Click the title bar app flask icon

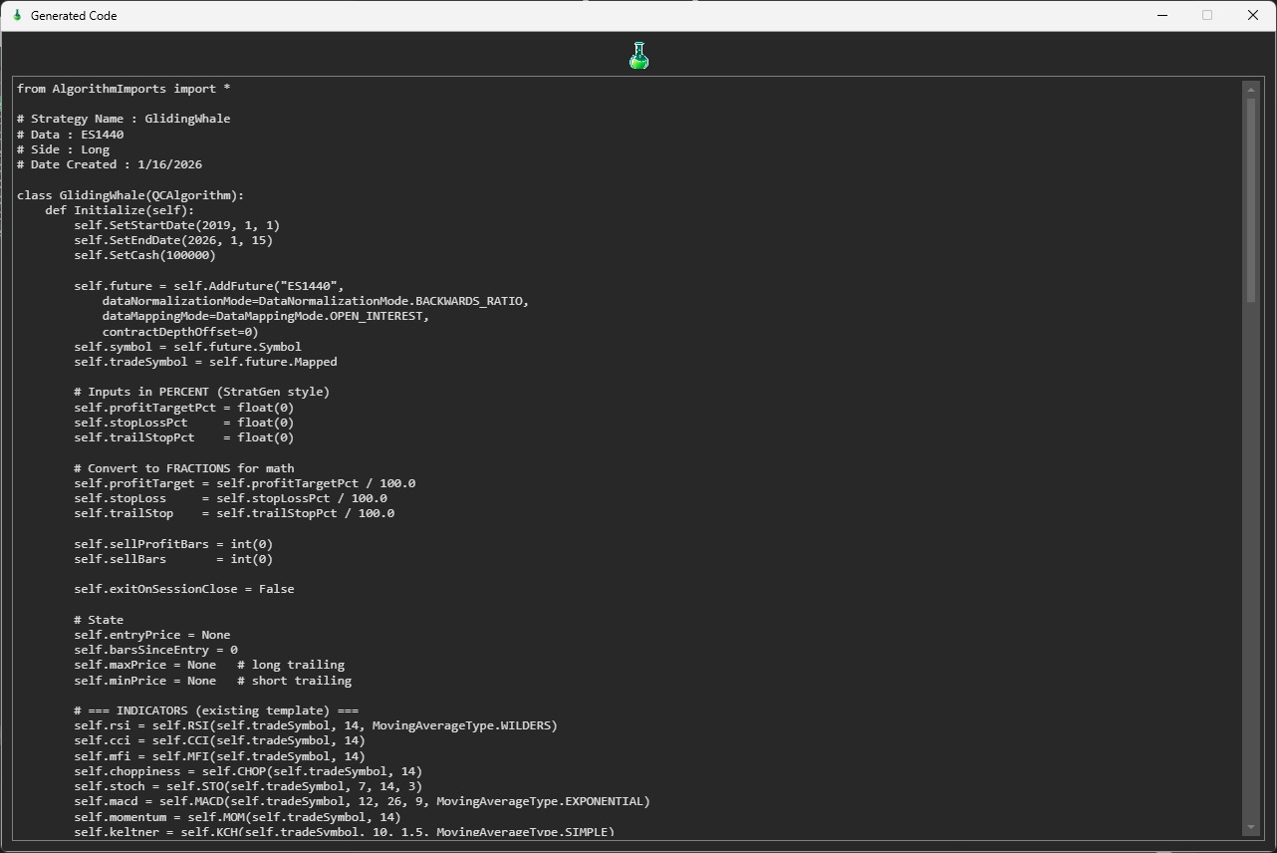17,15
